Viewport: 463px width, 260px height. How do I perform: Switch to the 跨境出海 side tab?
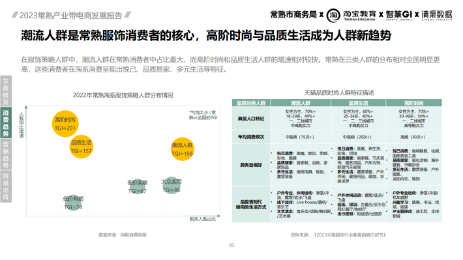pos(6,186)
